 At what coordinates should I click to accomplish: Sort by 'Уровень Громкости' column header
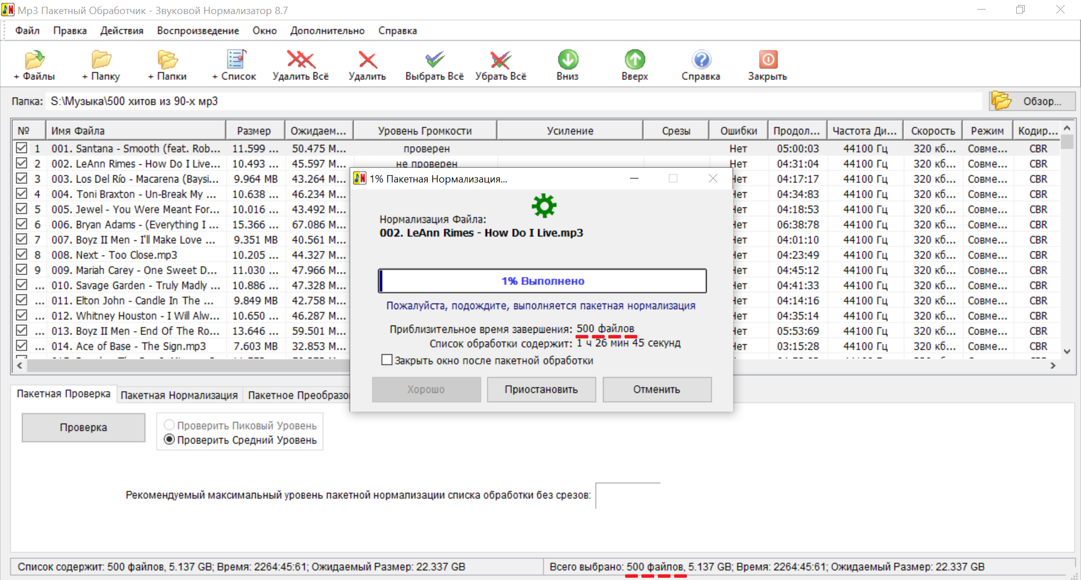(425, 131)
